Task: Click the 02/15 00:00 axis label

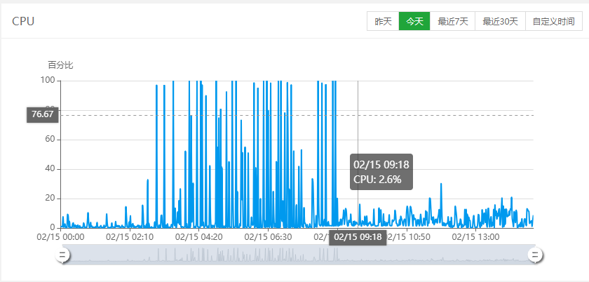Action: tap(61, 237)
